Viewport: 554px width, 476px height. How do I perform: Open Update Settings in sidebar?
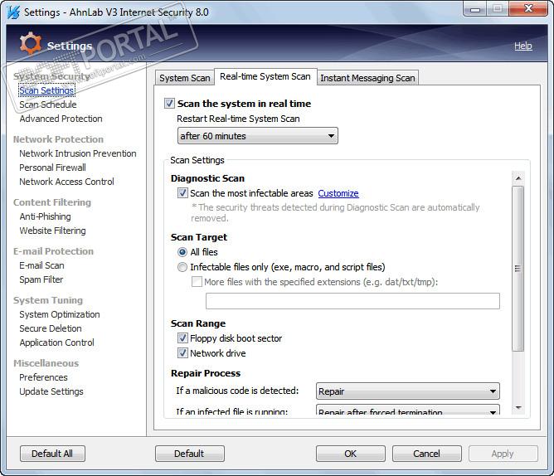[x=51, y=391]
